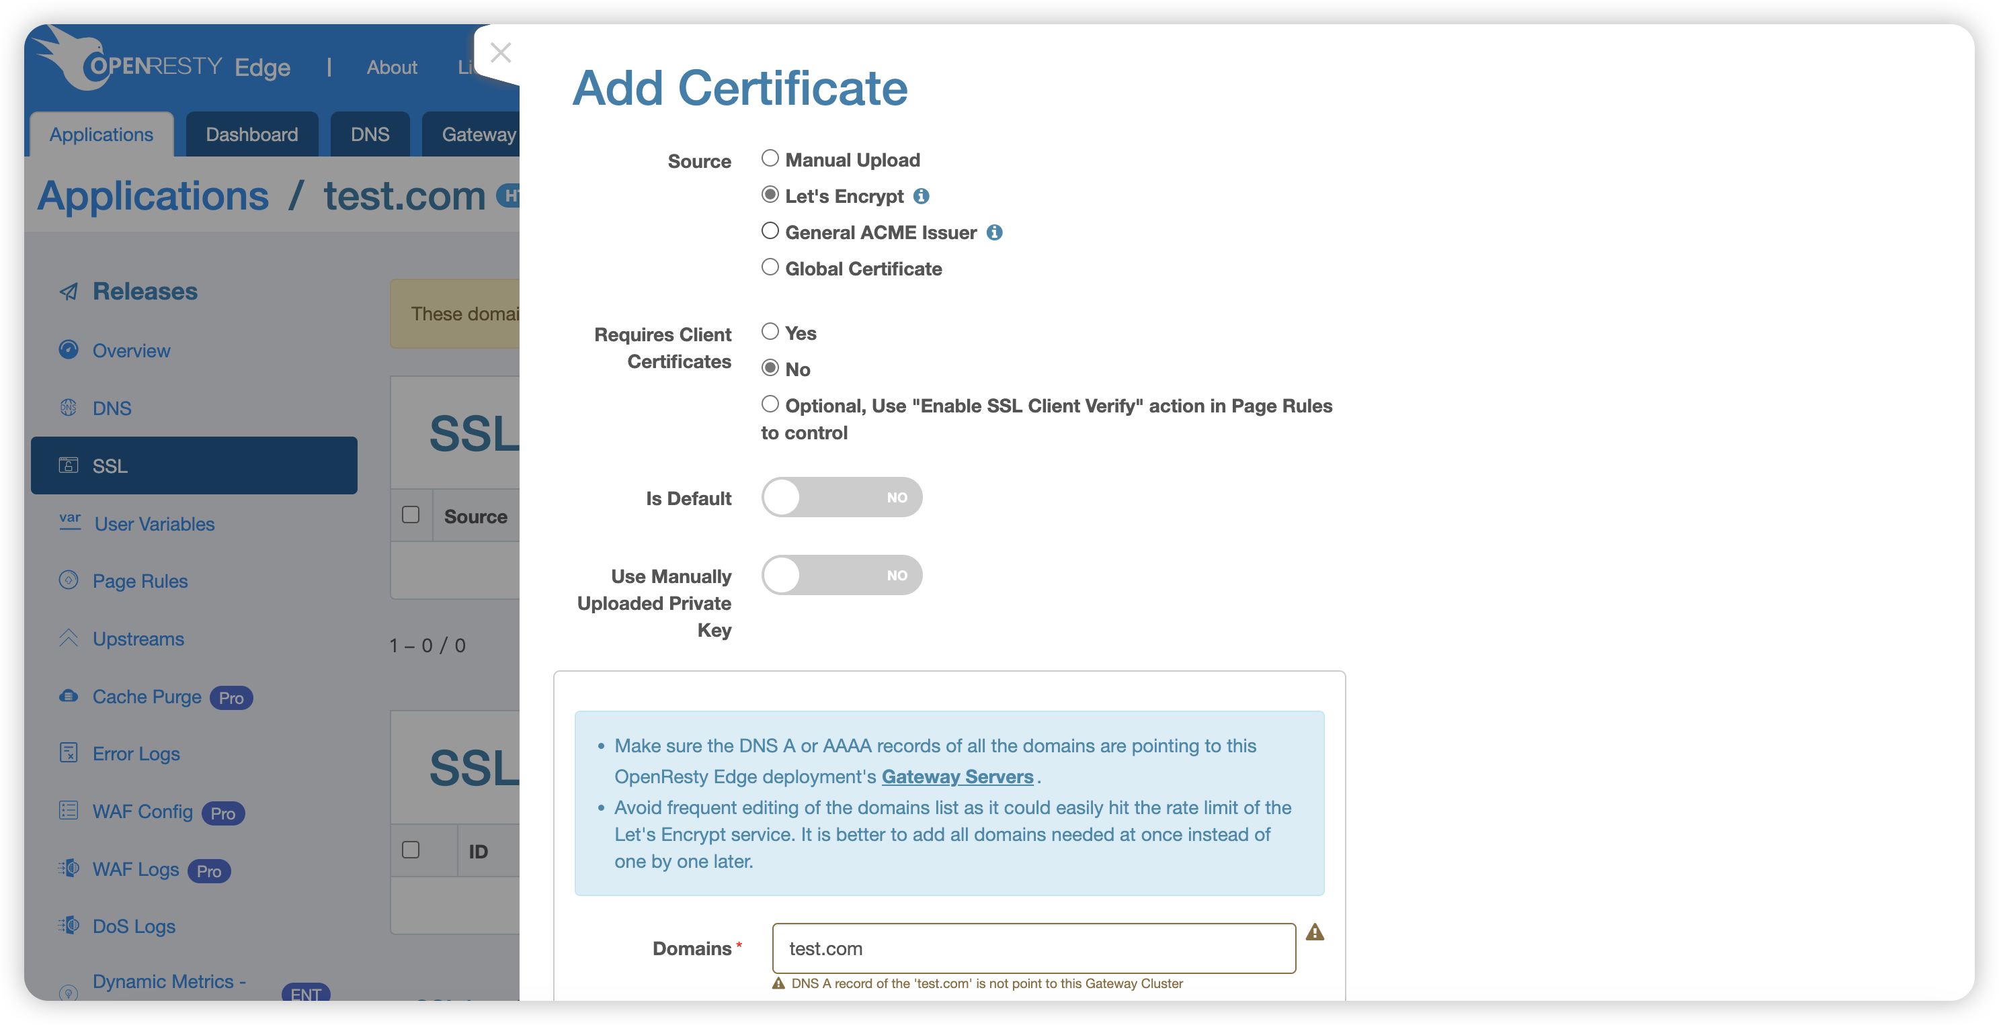Viewport: 1999px width, 1025px height.
Task: Open WAF Logs page
Action: pos(136,869)
